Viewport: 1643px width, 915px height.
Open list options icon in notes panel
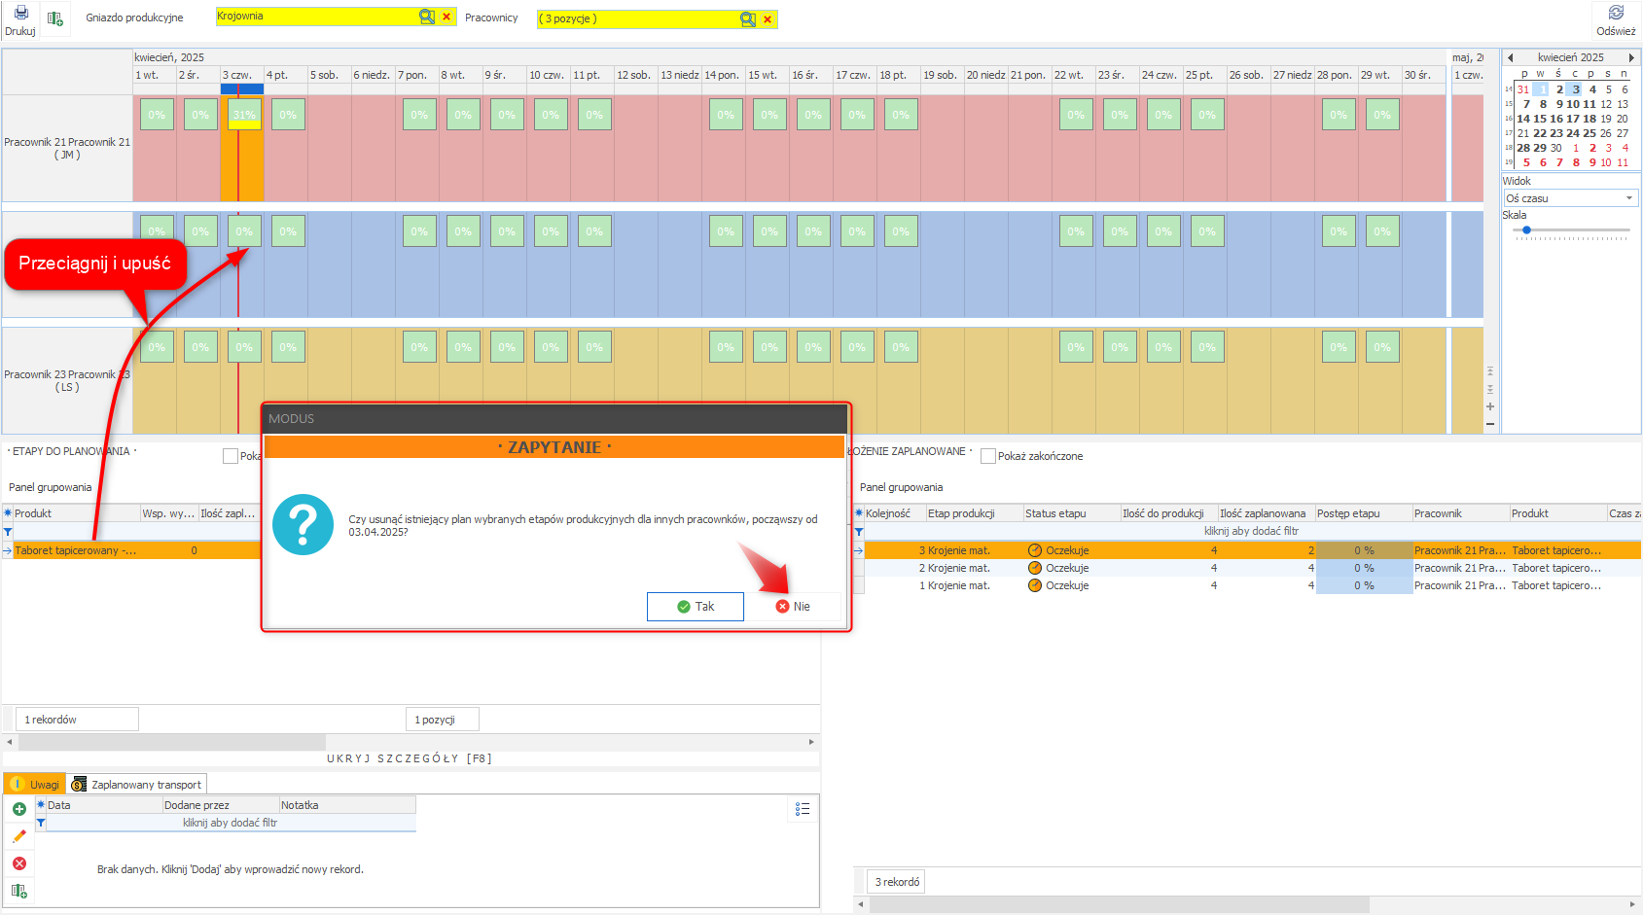(803, 809)
